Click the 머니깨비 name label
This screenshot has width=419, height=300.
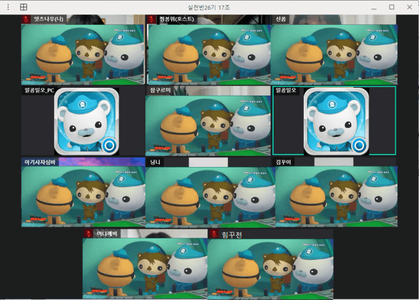pyautogui.click(x=107, y=234)
